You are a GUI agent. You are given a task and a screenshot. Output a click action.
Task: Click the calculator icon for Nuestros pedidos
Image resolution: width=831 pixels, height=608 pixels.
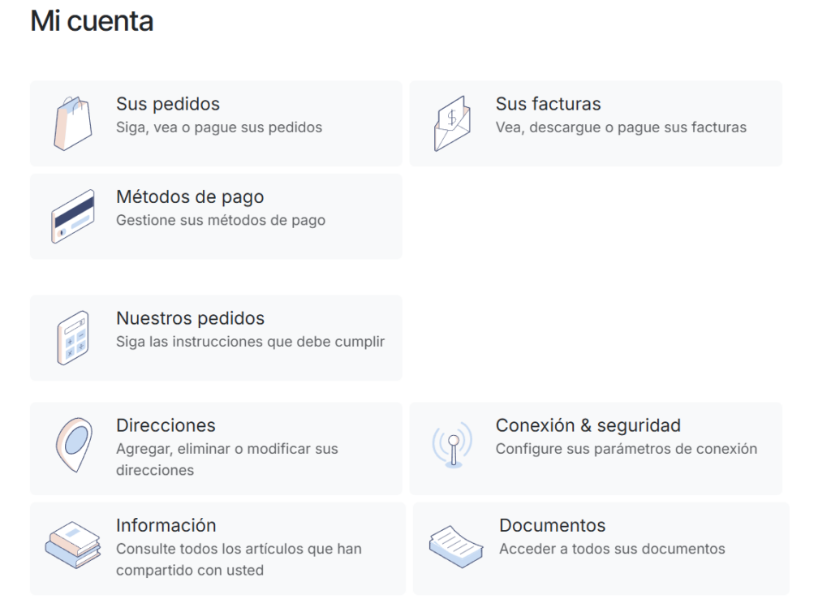click(x=75, y=336)
